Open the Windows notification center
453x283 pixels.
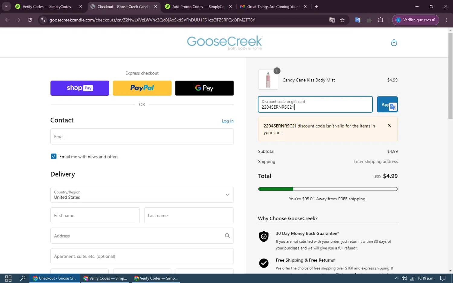tap(443, 278)
